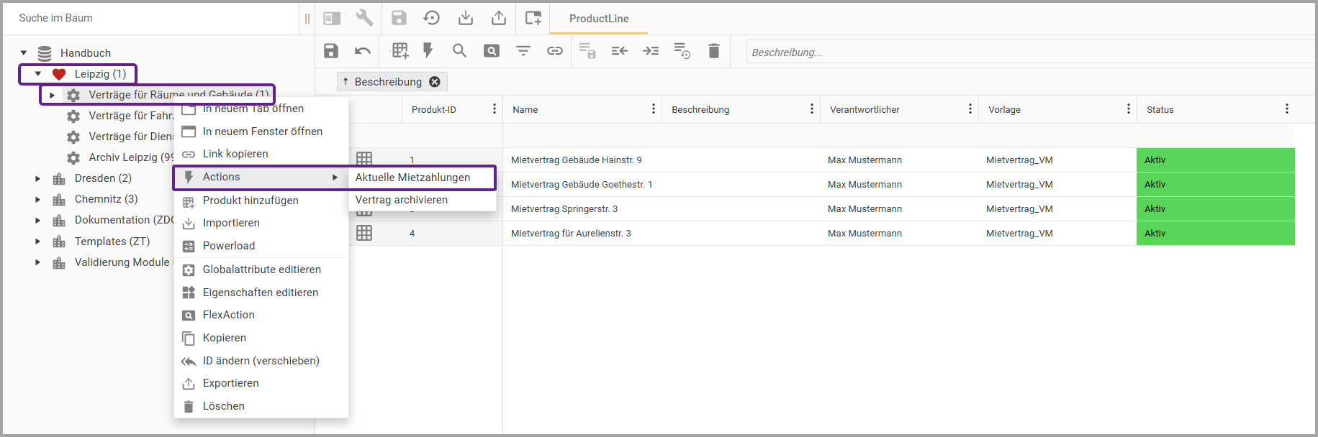Click the wrench settings icon in top toolbar
1318x437 pixels.
click(364, 18)
